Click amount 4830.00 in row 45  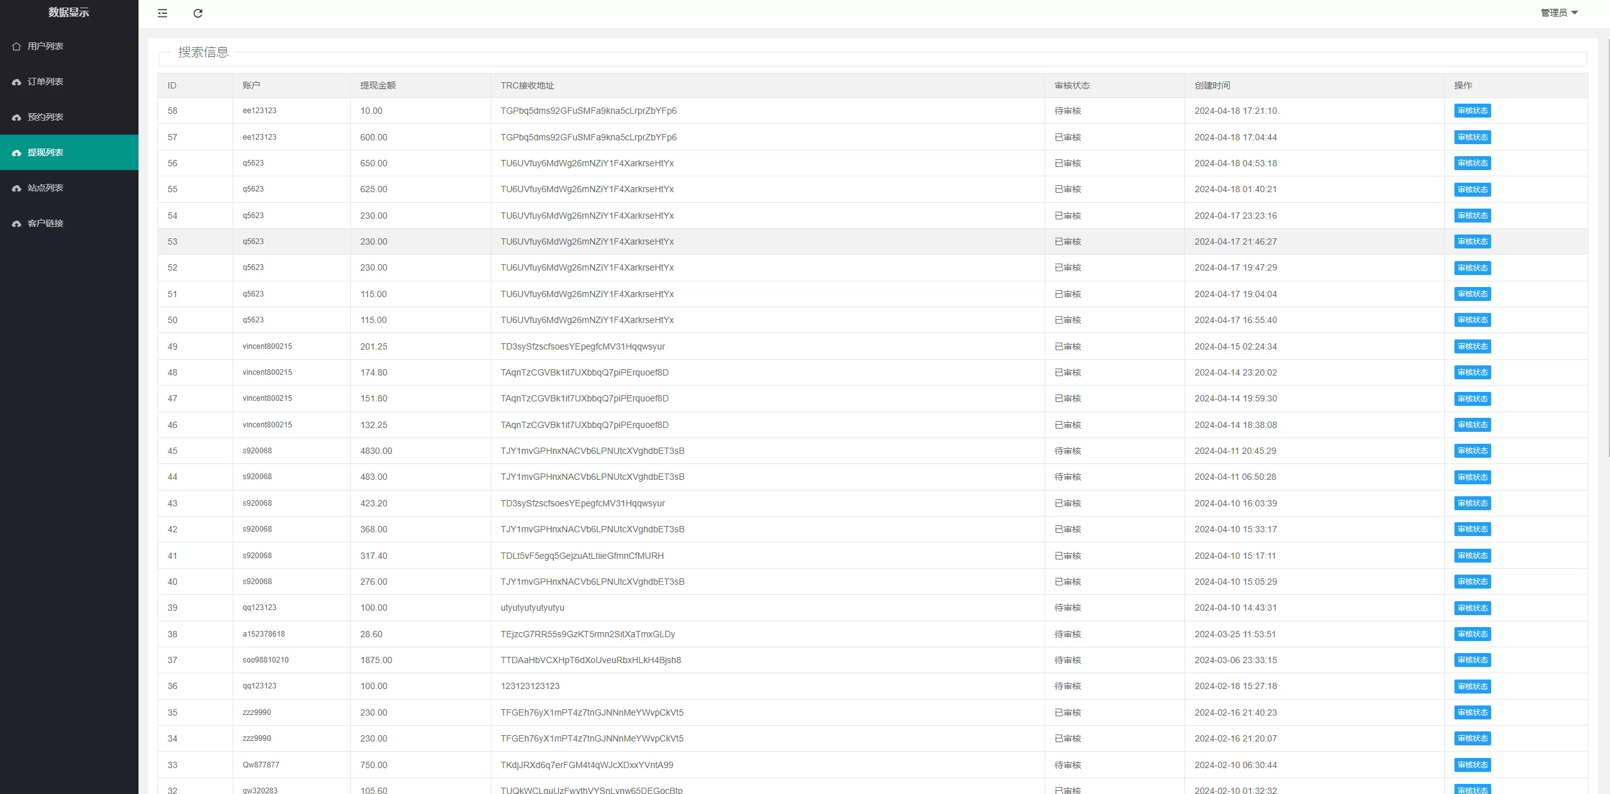coord(376,451)
